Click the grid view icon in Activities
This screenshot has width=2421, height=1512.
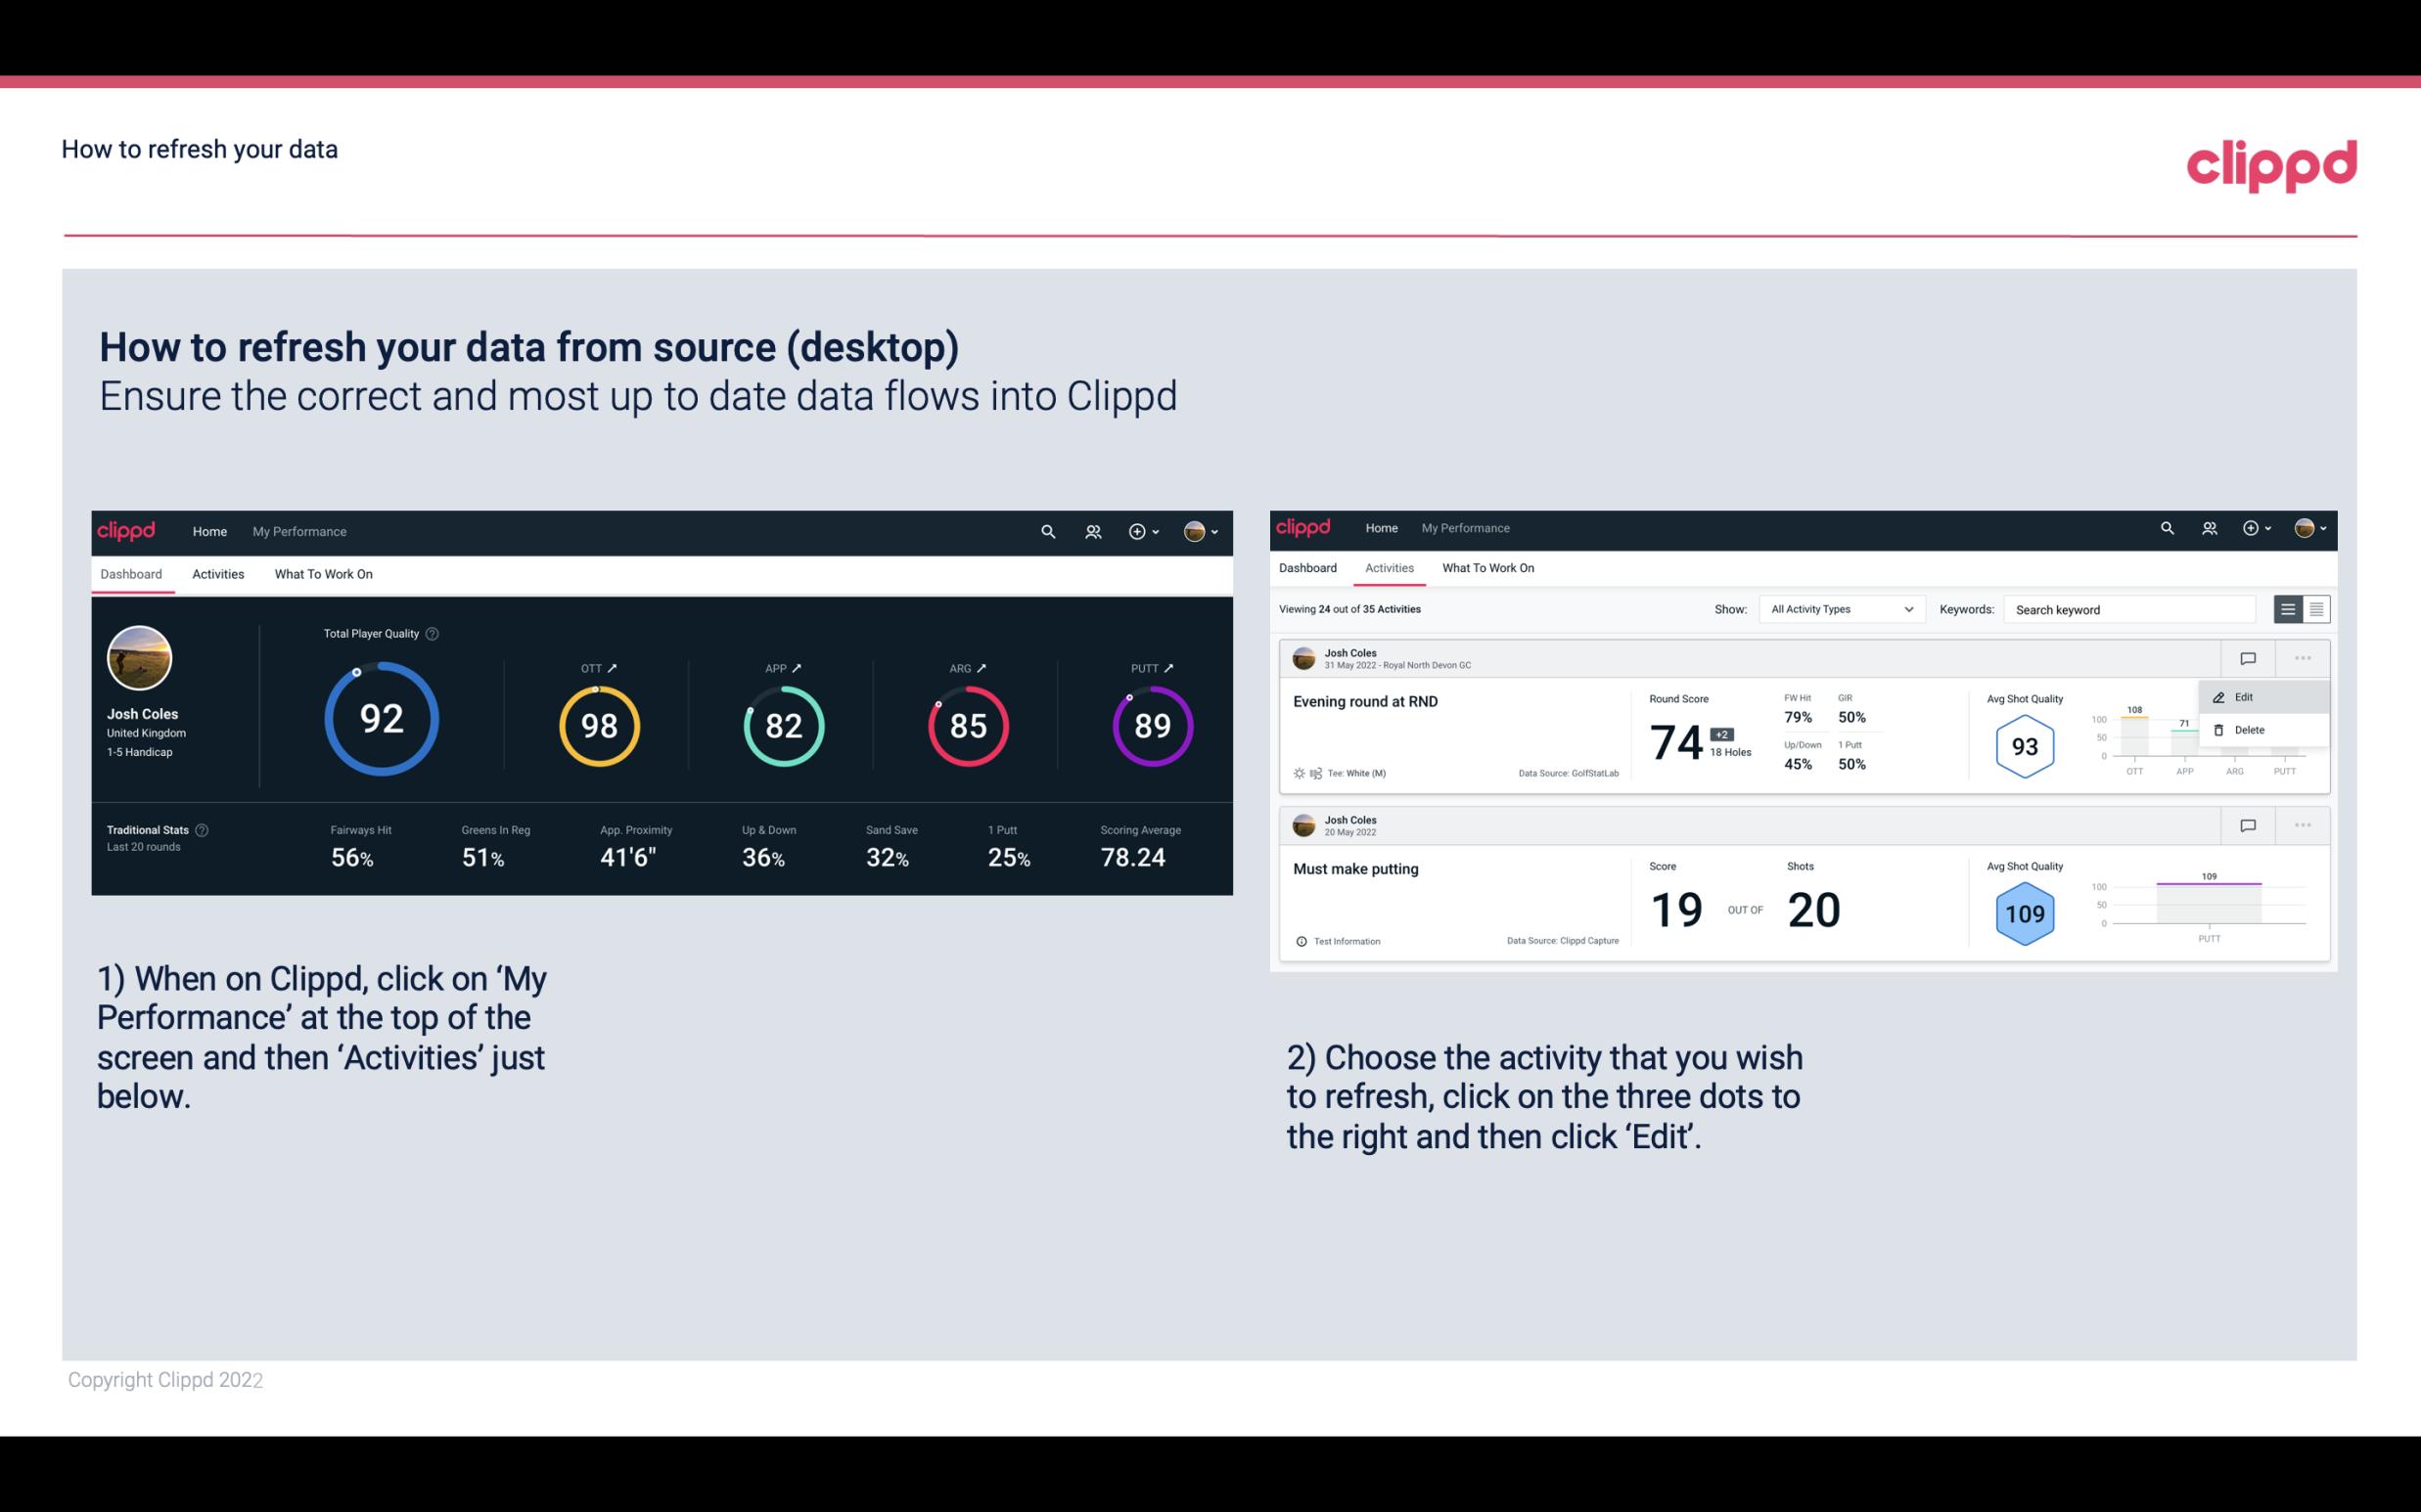[2314, 608]
